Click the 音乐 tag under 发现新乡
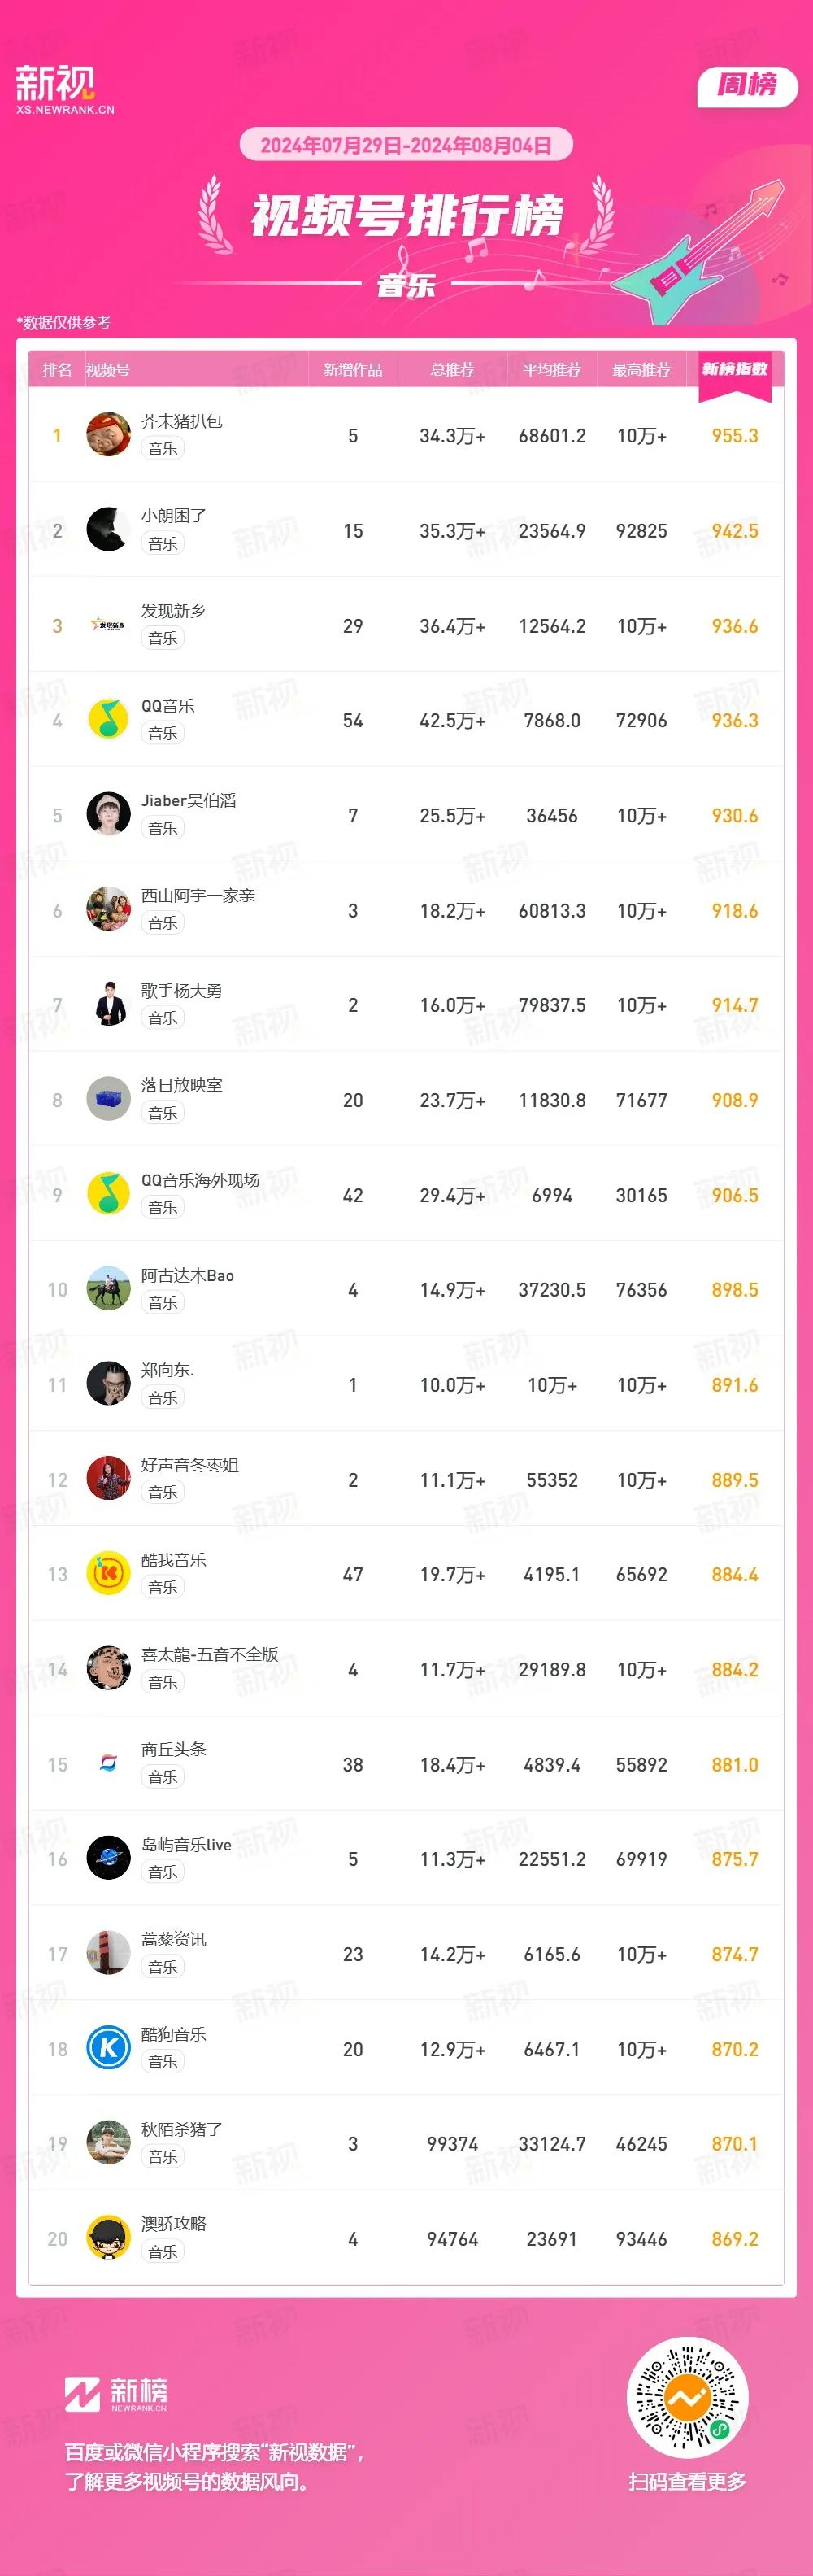The image size is (813, 2576). click(162, 638)
